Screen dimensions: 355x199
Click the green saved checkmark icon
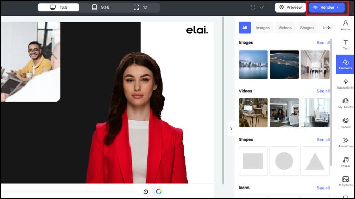tap(262, 7)
